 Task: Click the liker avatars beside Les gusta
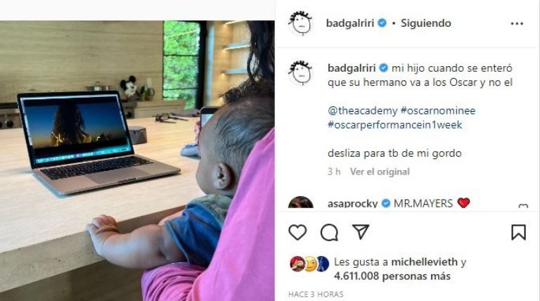point(309,264)
